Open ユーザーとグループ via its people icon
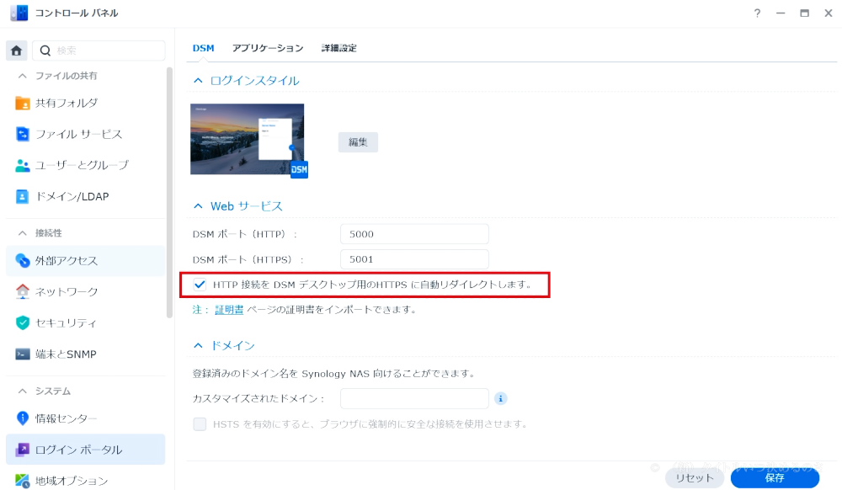This screenshot has width=842, height=490. coord(23,165)
